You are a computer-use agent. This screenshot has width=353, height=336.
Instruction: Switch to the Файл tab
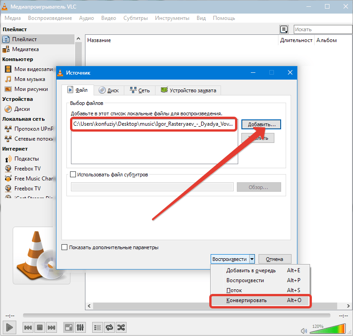tap(78, 90)
